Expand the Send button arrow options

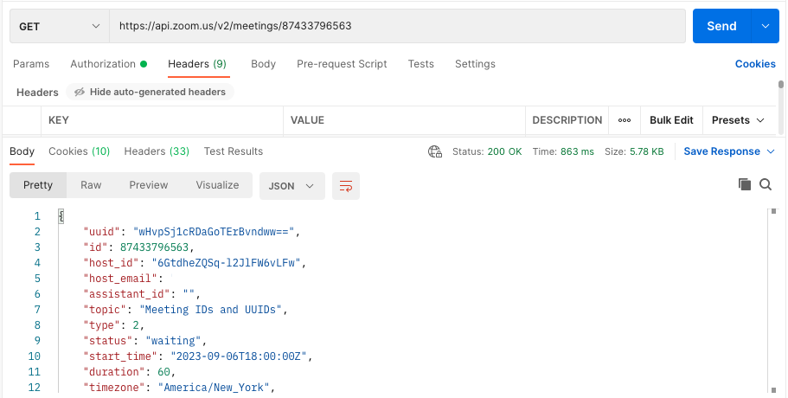click(765, 26)
